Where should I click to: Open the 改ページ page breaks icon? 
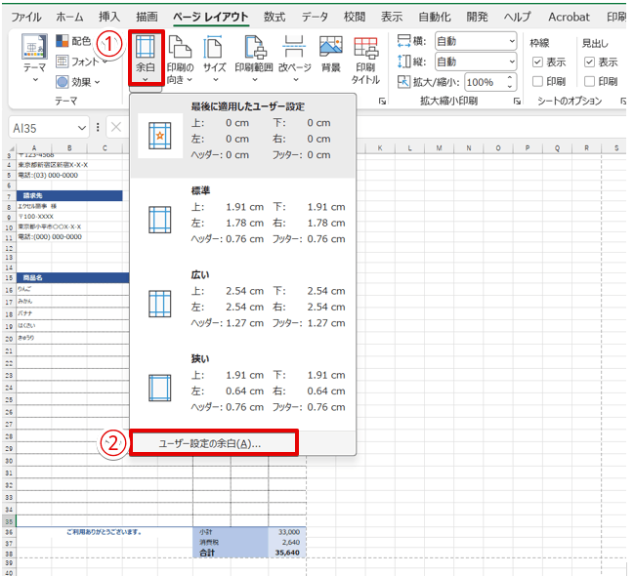coord(296,61)
